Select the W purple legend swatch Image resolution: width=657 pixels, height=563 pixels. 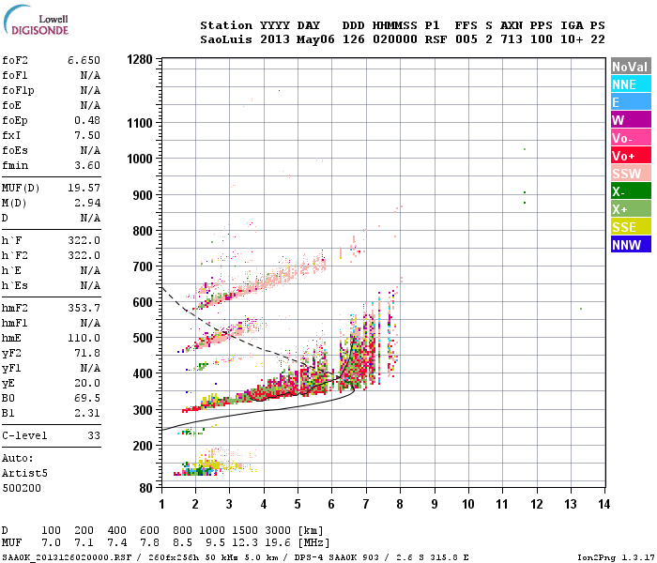click(x=631, y=120)
